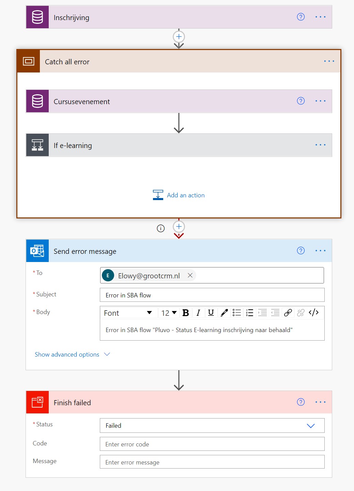
Task: Open the Font dropdown in the Body toolbar
Action: (129, 313)
